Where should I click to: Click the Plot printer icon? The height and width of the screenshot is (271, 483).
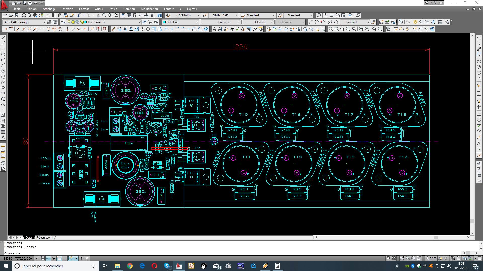(24, 15)
